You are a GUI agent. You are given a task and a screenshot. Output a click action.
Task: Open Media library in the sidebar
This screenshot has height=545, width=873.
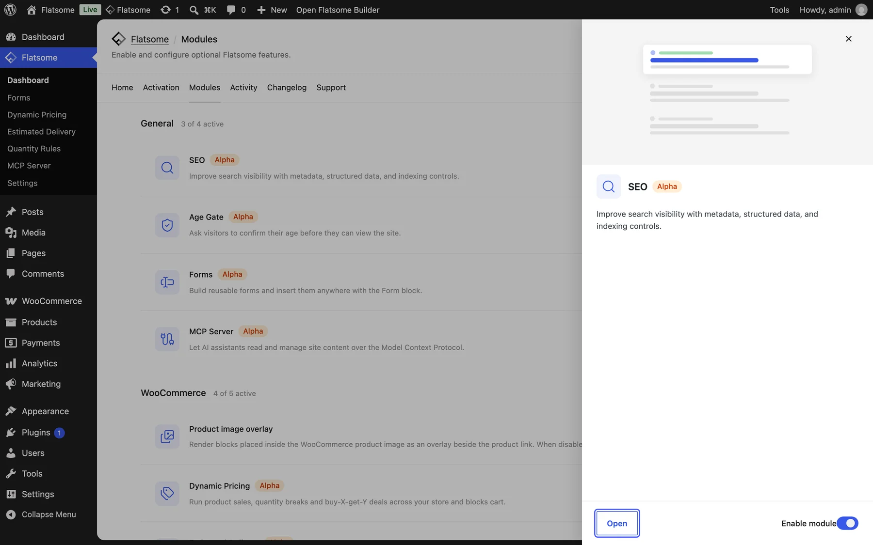(x=48, y=233)
